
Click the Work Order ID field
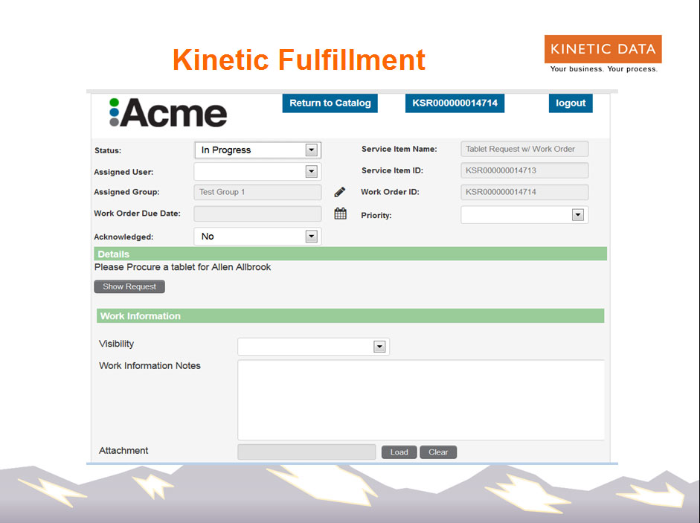point(524,192)
